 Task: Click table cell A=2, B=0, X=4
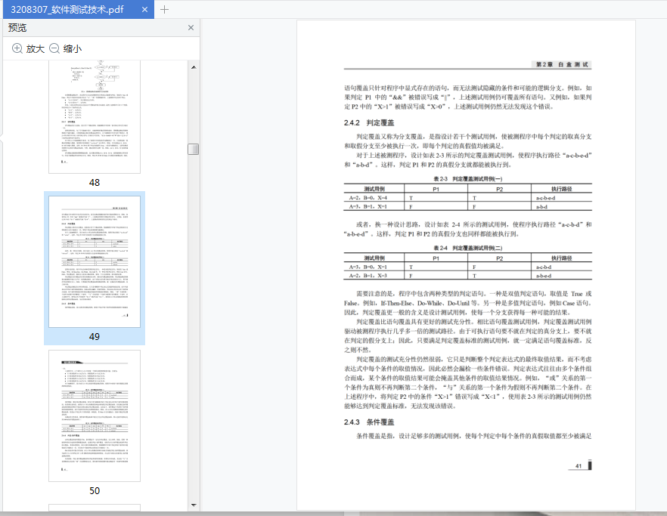[368, 198]
